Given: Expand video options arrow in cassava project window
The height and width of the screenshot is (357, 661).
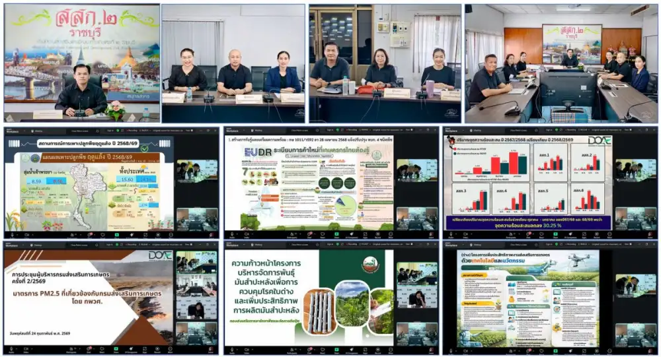Looking at the screenshot, I should click(253, 350).
